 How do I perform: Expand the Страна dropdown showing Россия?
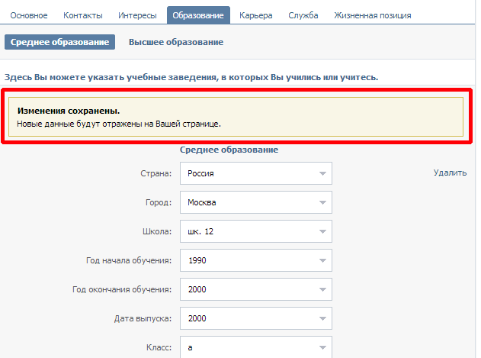coord(256,173)
